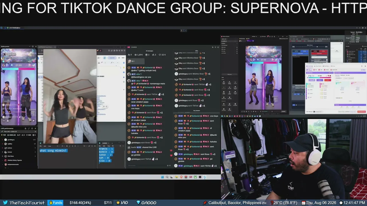This screenshot has height=206, width=367.
Task: Dismiss the 'This LIVE' row in LIVE performance
Action: point(35,132)
